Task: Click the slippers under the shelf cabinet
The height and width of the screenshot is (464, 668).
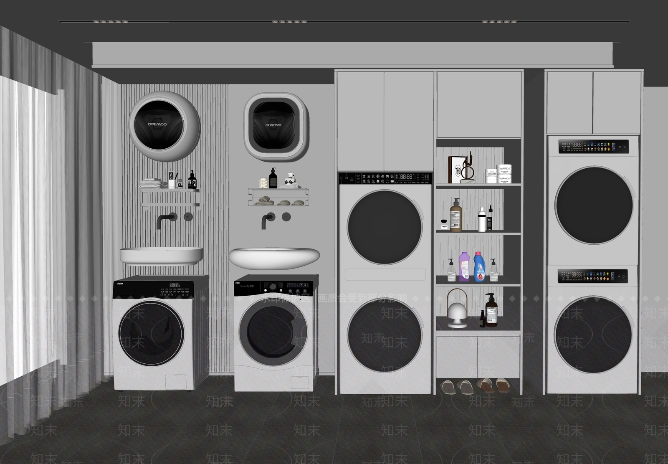Action: pos(475,385)
